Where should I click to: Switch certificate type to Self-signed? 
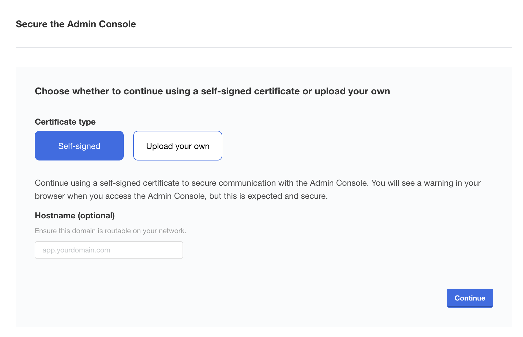79,146
